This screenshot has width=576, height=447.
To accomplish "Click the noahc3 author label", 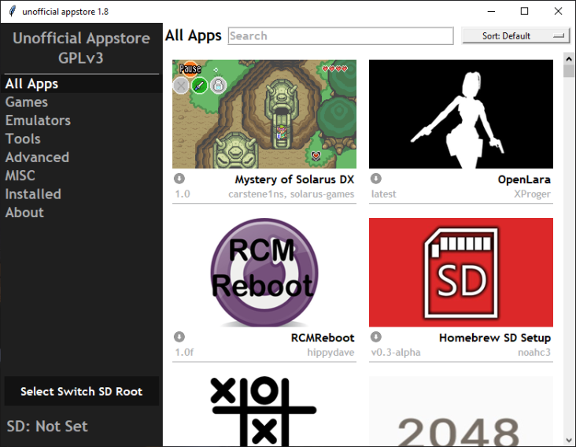I will (534, 353).
